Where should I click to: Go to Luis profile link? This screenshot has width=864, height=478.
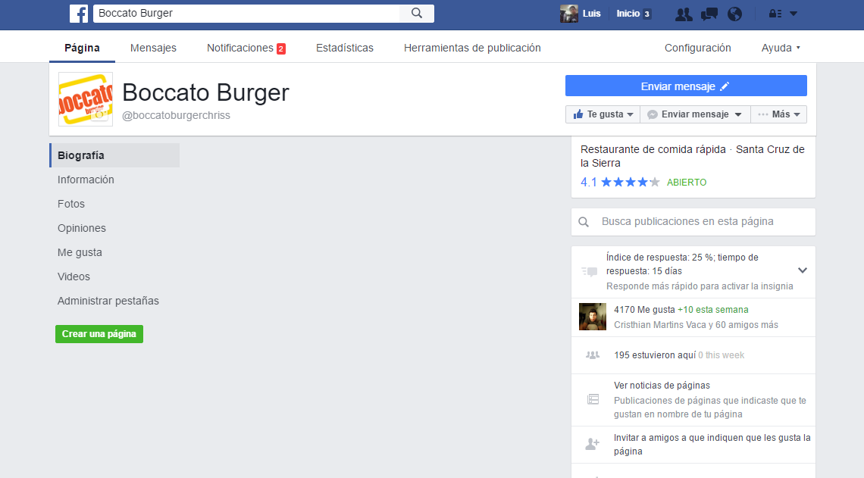[x=591, y=14]
